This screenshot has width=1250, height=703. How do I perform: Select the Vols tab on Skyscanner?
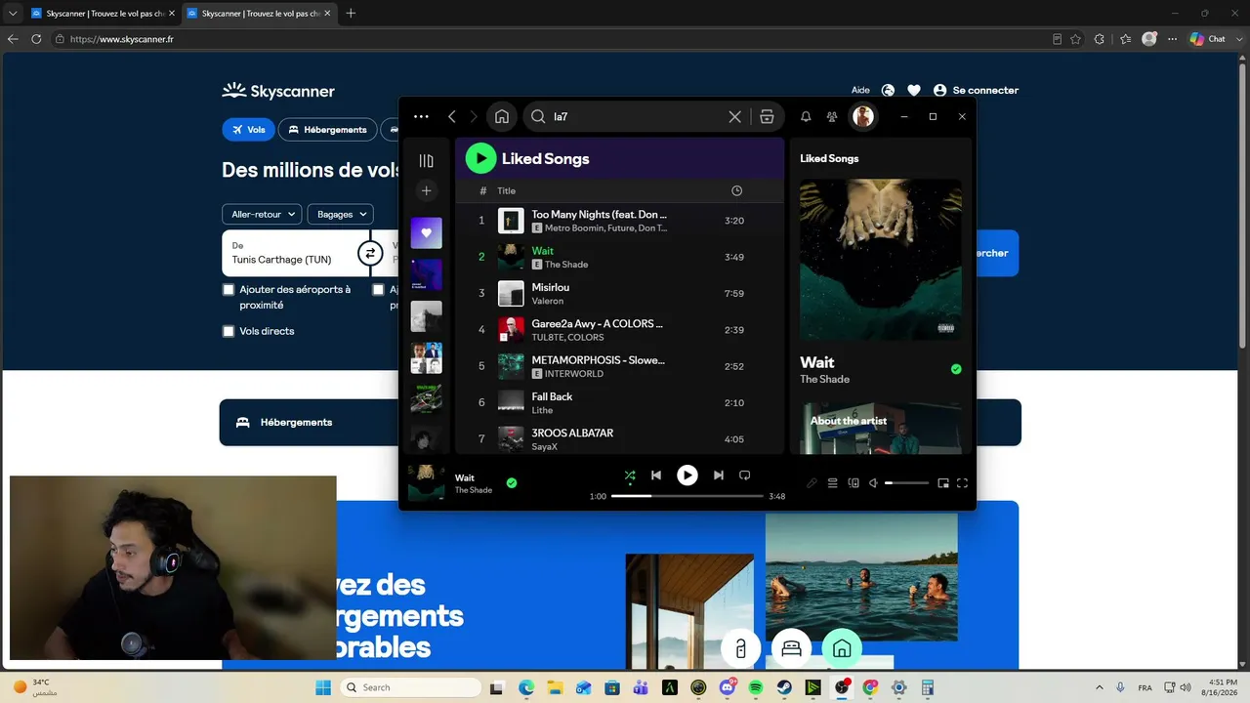(248, 129)
